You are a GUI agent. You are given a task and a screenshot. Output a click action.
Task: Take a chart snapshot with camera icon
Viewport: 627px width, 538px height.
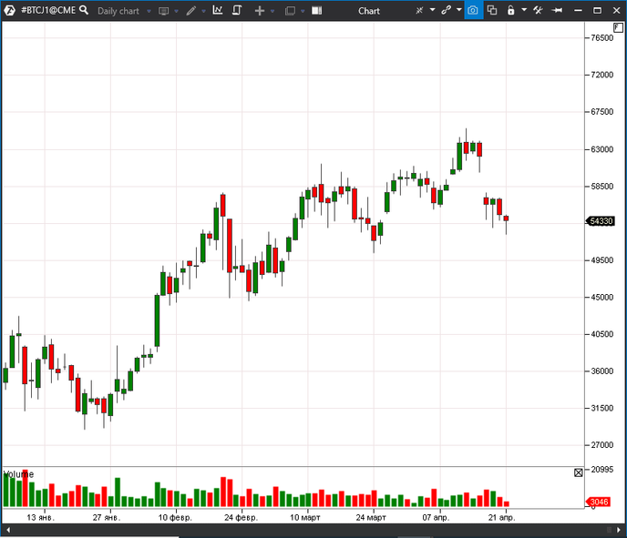[x=473, y=11]
